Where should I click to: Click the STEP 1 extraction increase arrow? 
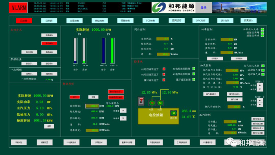(260, 85)
